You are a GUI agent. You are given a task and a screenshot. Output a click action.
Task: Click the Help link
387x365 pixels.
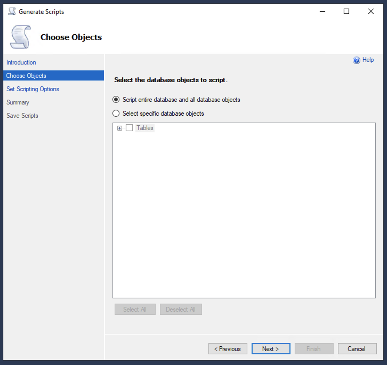(368, 60)
